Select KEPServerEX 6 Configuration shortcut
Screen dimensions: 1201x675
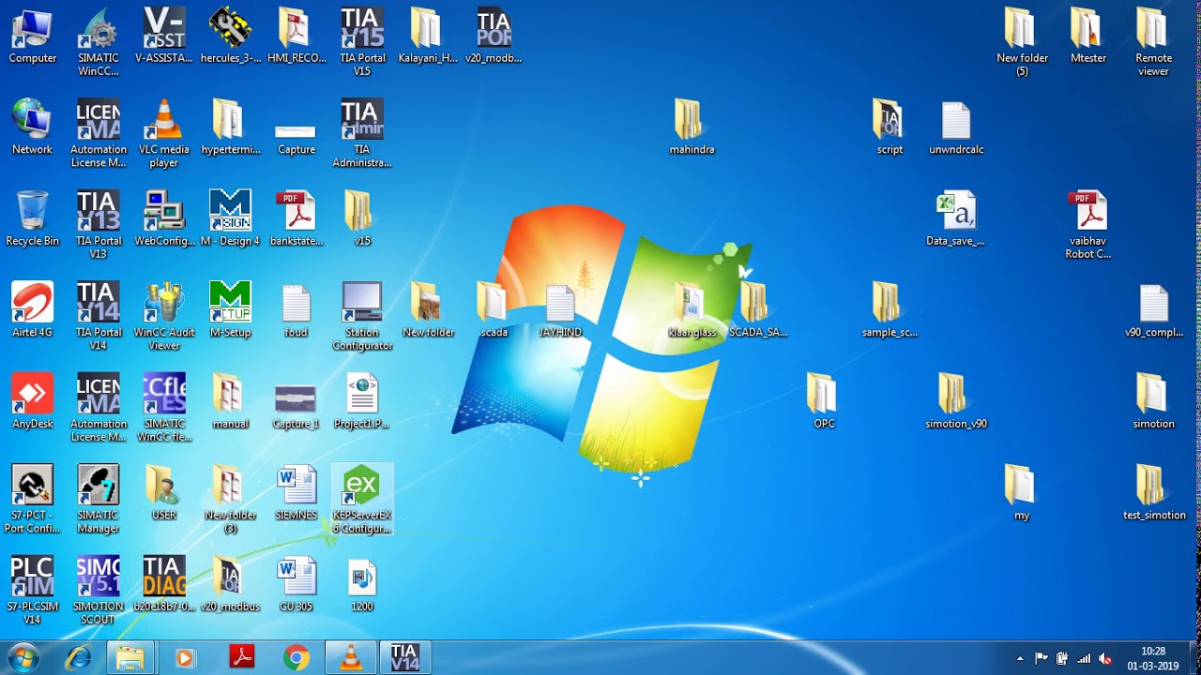[x=362, y=499]
